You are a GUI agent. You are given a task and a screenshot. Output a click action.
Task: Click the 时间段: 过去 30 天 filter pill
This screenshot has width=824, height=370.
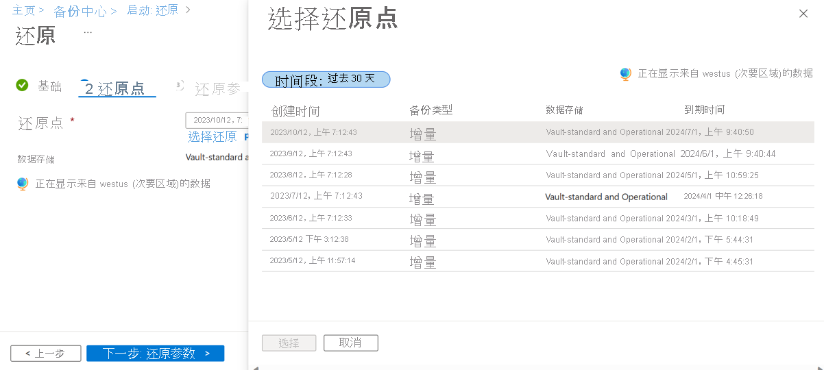(x=326, y=79)
